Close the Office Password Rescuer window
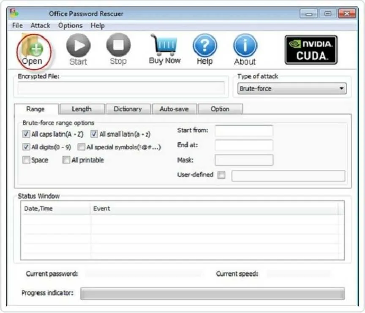365x313 pixels. (346, 14)
